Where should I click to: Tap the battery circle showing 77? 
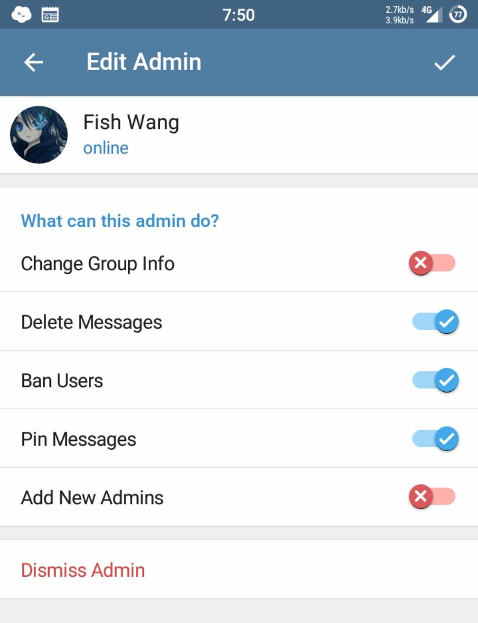click(458, 15)
